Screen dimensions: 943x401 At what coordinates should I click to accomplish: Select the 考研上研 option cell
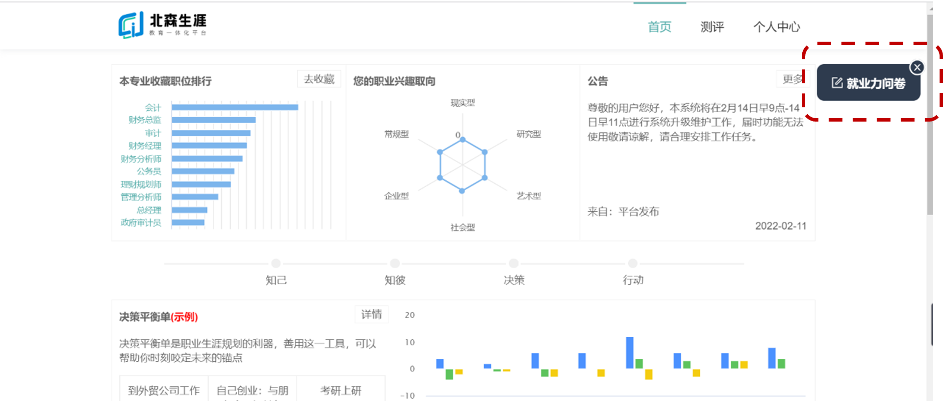click(341, 390)
